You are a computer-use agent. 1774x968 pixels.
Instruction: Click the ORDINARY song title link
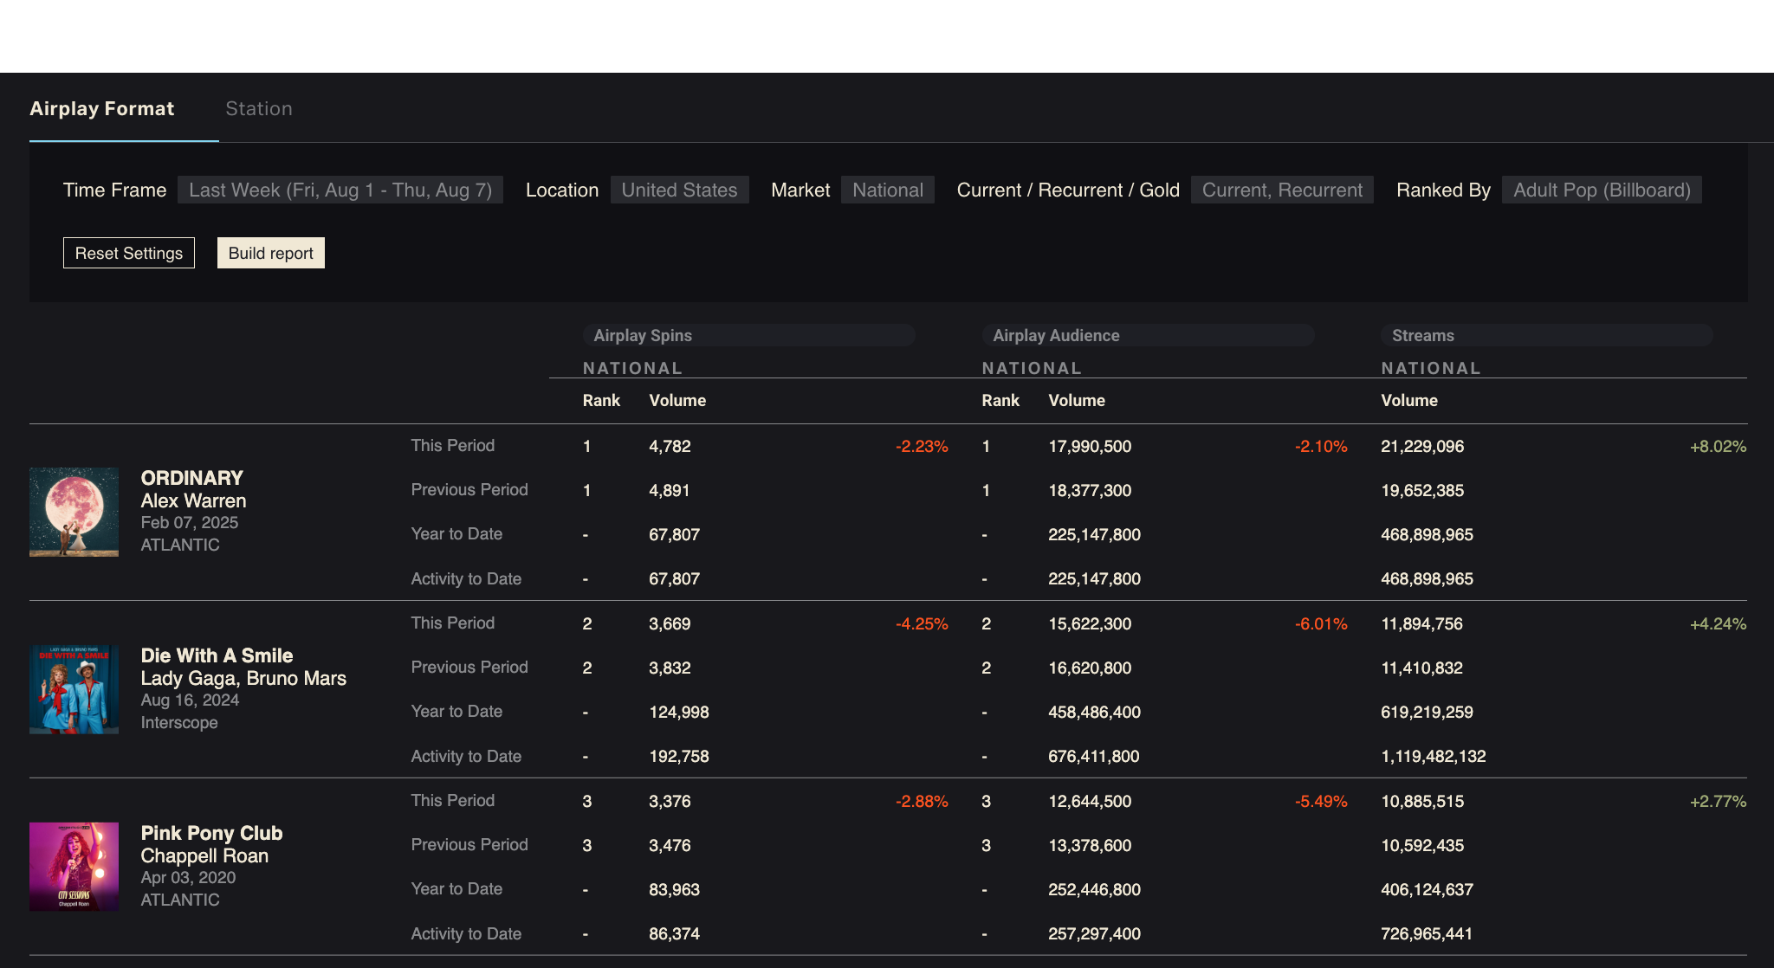[x=191, y=478]
